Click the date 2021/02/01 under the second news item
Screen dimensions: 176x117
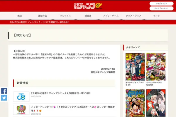[x=36, y=114]
